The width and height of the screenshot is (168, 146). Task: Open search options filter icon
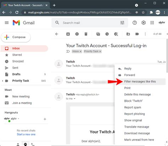[x=122, y=23]
